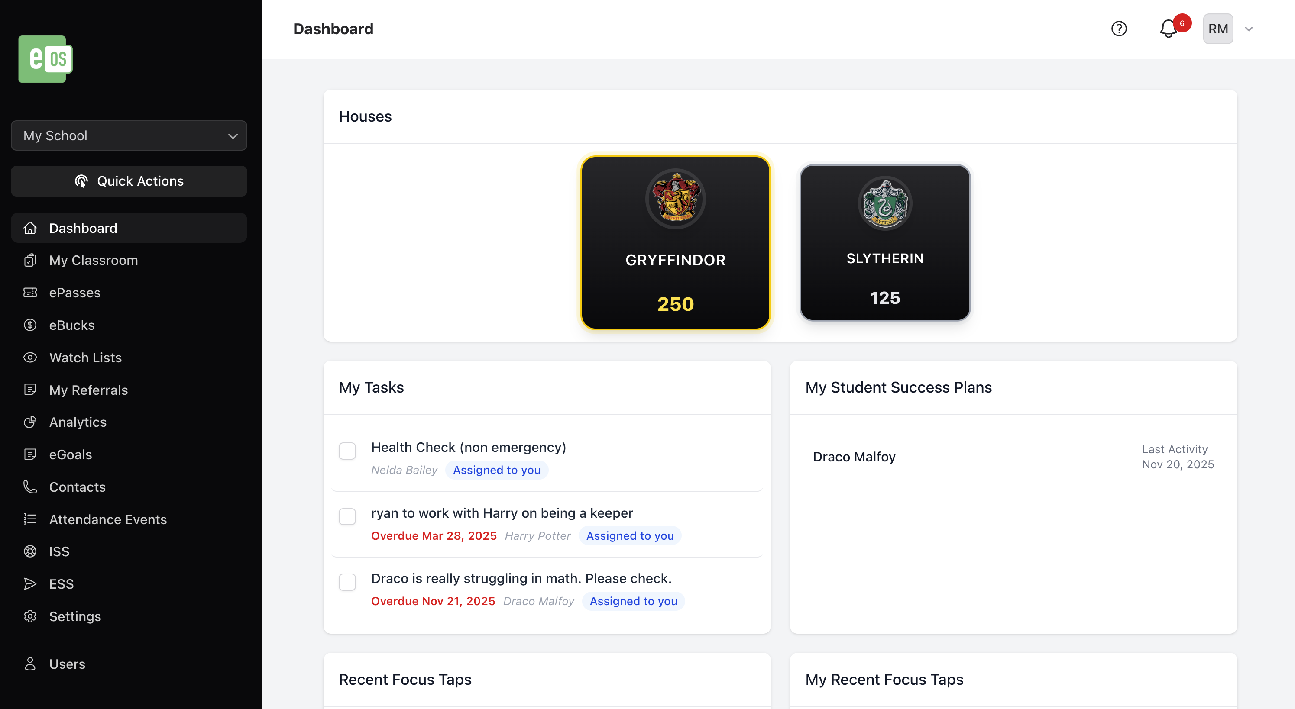Switch to My Classroom
The width and height of the screenshot is (1295, 709).
94,260
